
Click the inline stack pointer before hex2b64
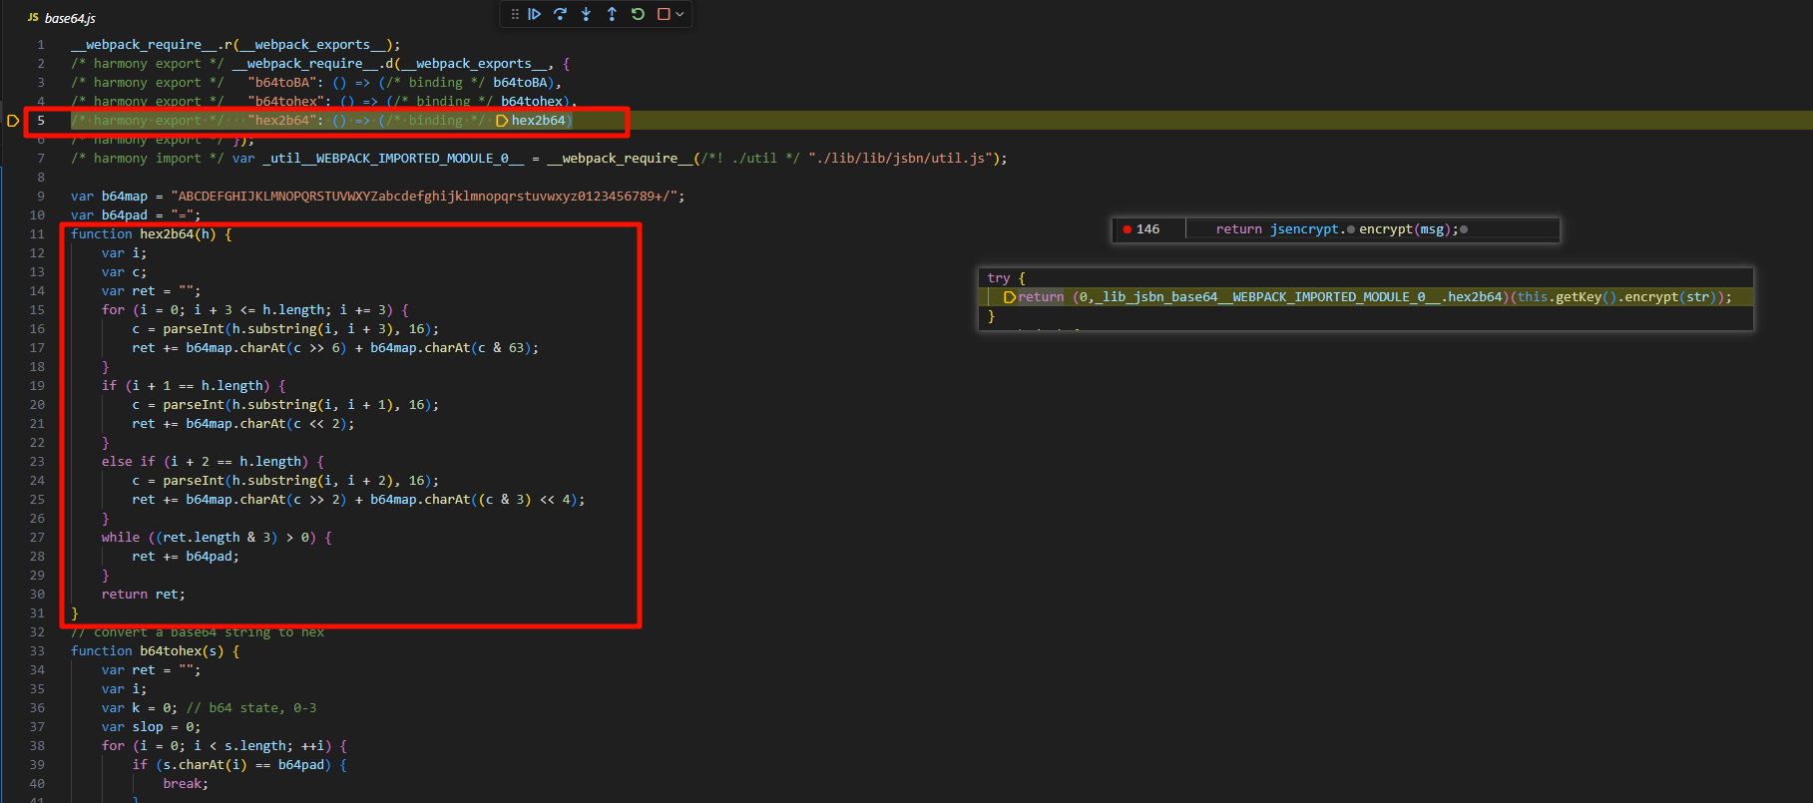pyautogui.click(x=502, y=121)
